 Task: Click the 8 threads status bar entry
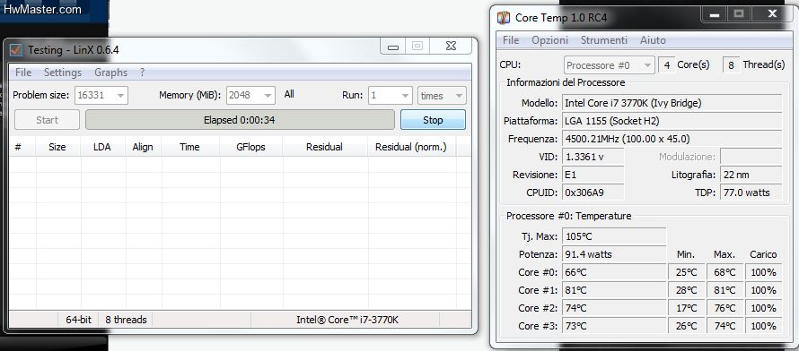pyautogui.click(x=126, y=320)
